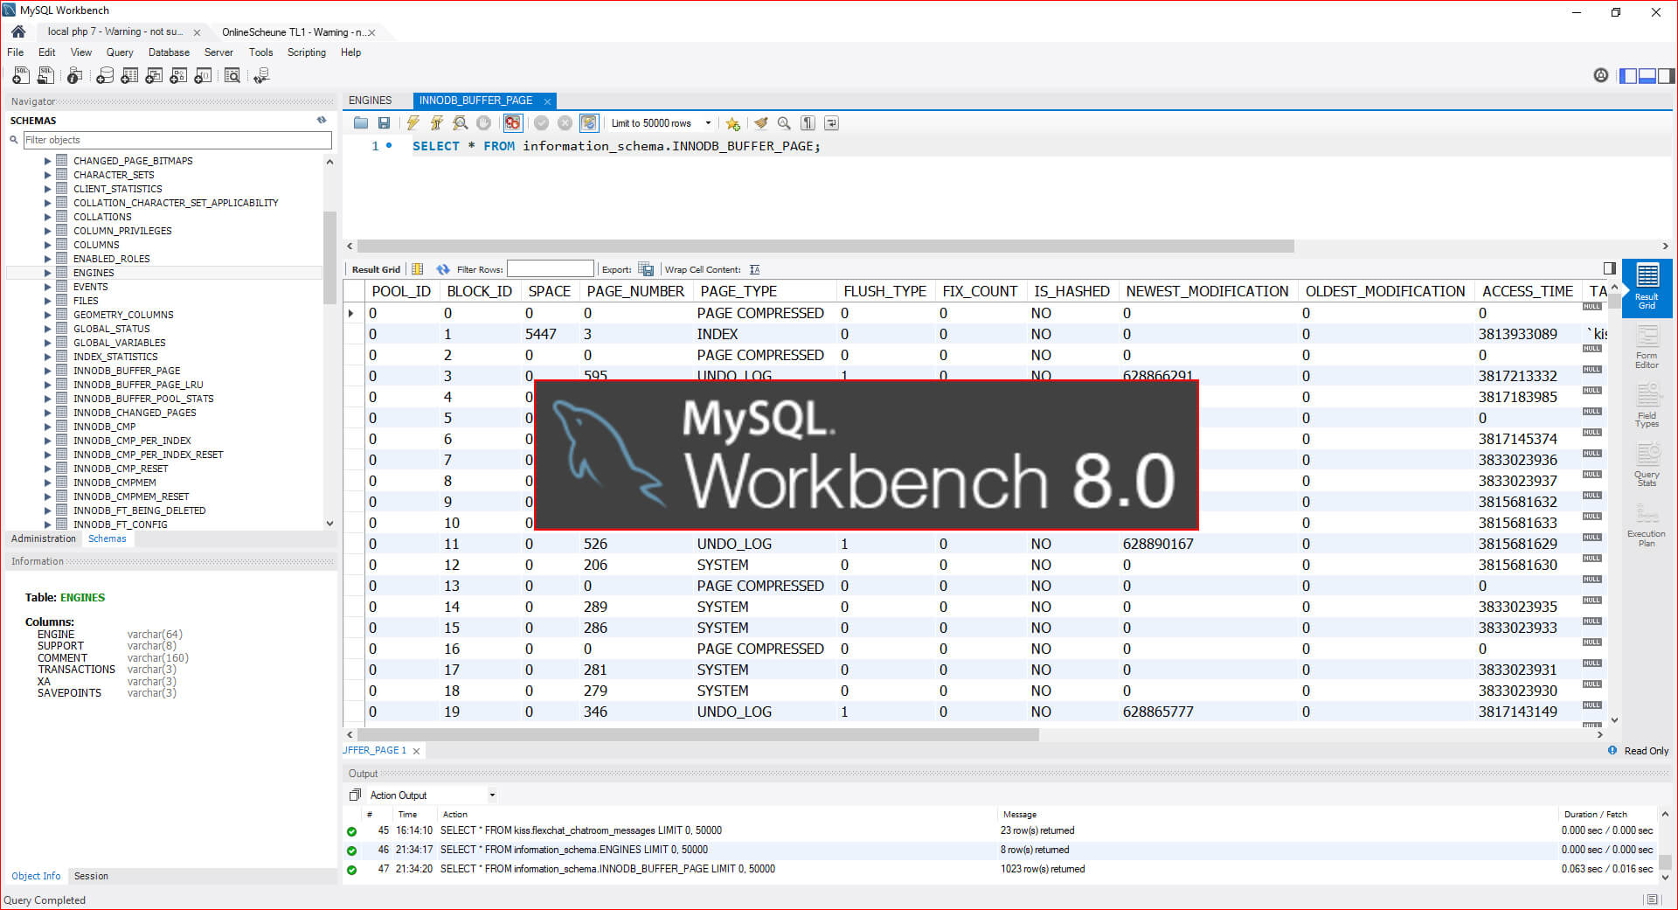Open the Form Editor result view

coord(1647,346)
